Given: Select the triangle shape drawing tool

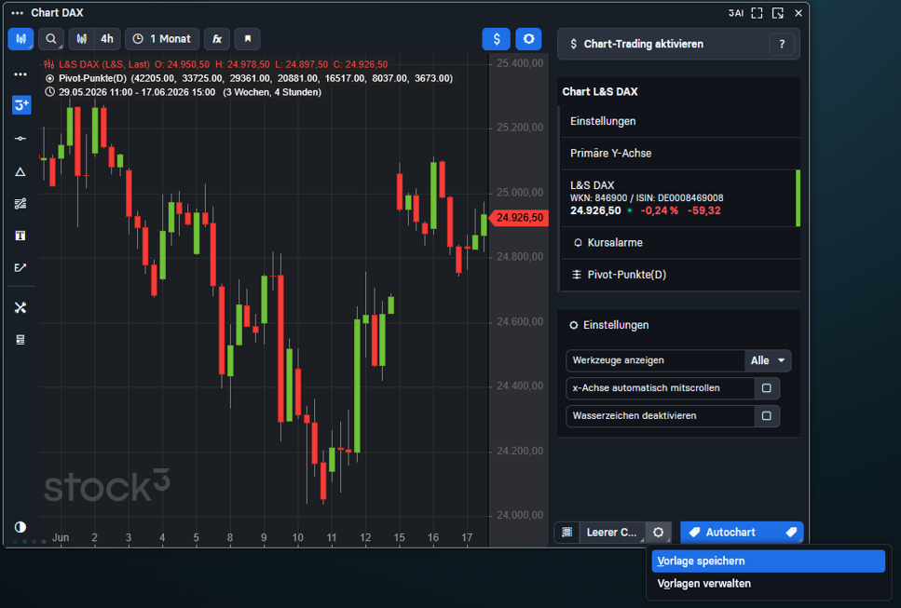Looking at the screenshot, I should (20, 171).
